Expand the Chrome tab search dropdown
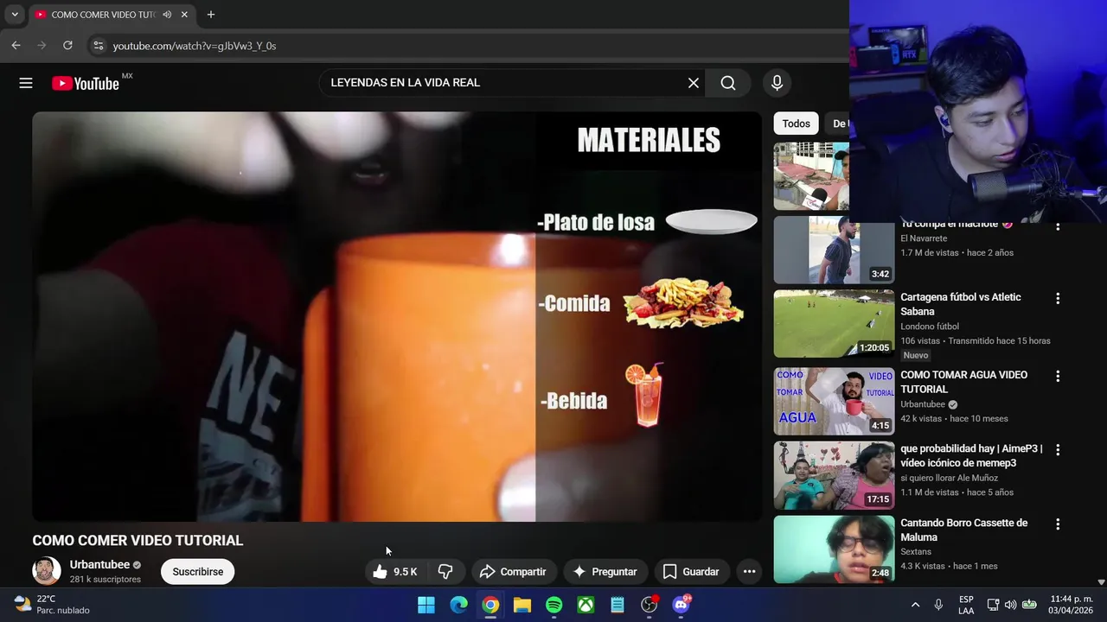 pyautogui.click(x=15, y=15)
